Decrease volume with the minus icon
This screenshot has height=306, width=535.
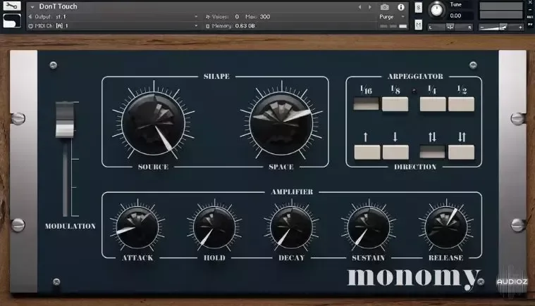[x=481, y=27]
